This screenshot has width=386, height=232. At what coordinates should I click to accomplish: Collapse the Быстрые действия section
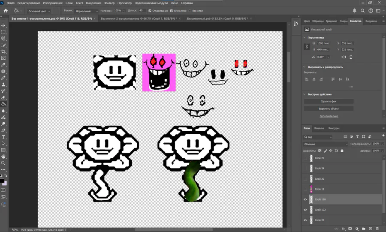click(305, 94)
